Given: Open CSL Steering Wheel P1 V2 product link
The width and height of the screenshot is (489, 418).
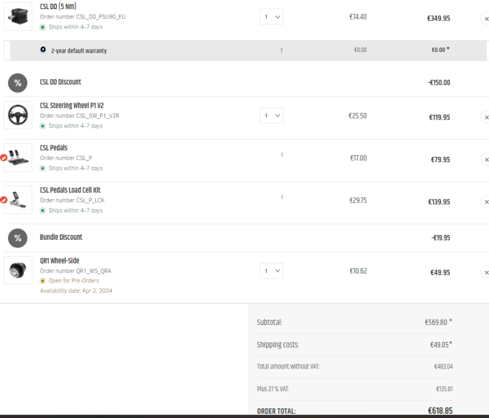Looking at the screenshot, I should click(x=72, y=106).
